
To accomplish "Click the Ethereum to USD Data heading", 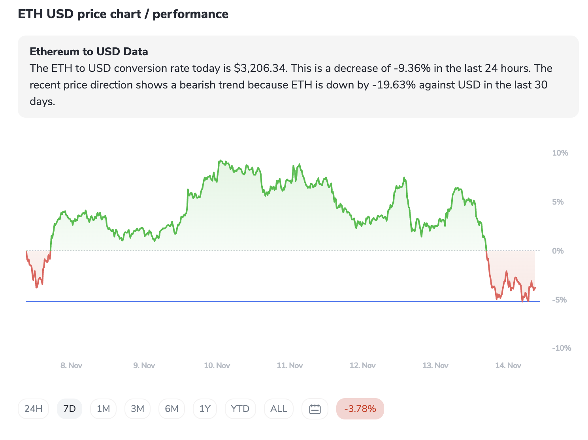I will click(89, 52).
